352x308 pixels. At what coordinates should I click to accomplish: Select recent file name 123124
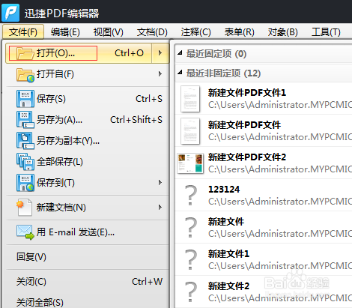pos(224,190)
